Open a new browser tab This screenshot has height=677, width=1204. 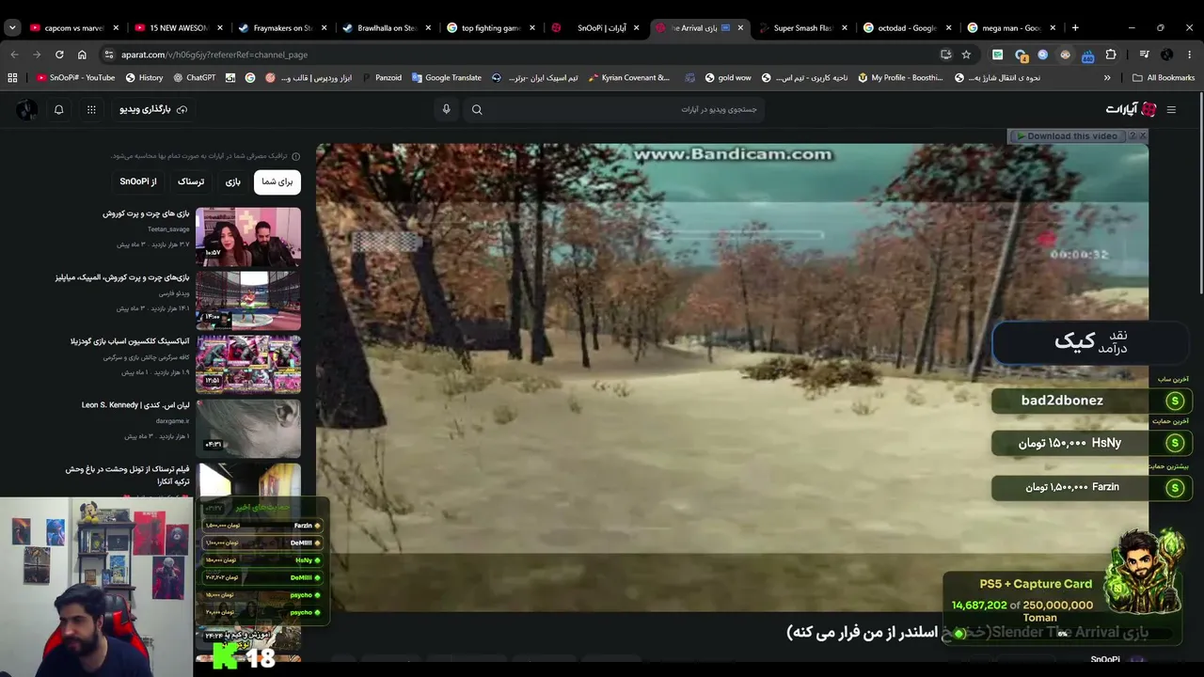coord(1075,28)
